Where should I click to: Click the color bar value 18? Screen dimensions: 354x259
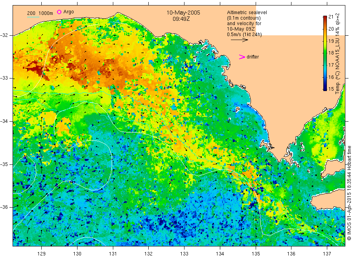tap(331, 53)
